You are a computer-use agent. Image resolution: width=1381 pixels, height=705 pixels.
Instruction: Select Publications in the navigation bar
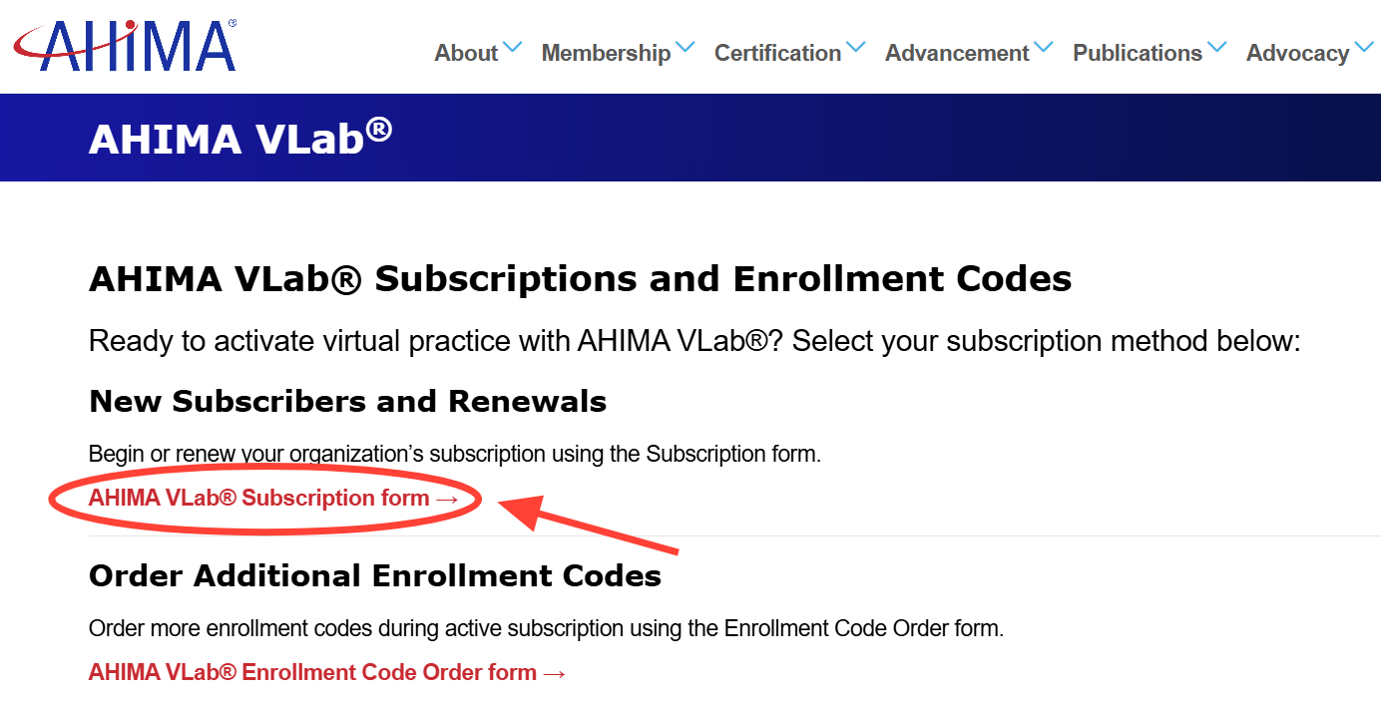coord(1138,54)
